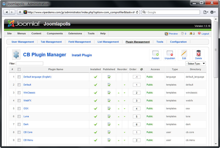
Task: Check the Dark row checkbox
Action: [x=19, y=124]
